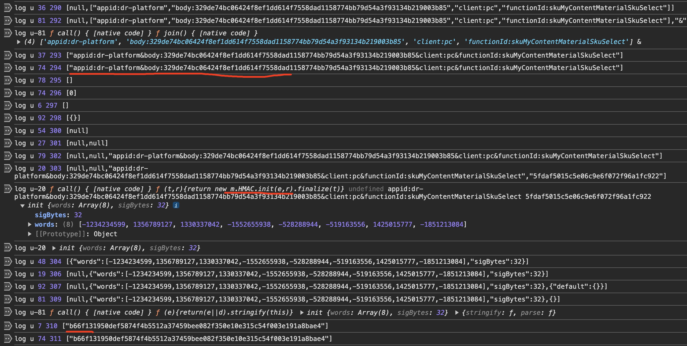
Task: Expand the [[Prototype]]: Object entry
Action: [x=30, y=234]
